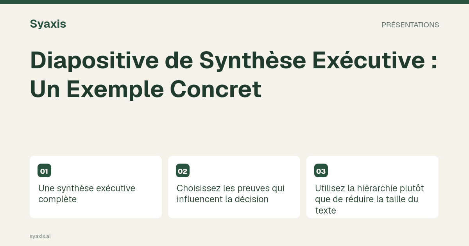Open "Choisissez les preuves qui influencent" text
This screenshot has width=469, height=246.
(x=231, y=194)
